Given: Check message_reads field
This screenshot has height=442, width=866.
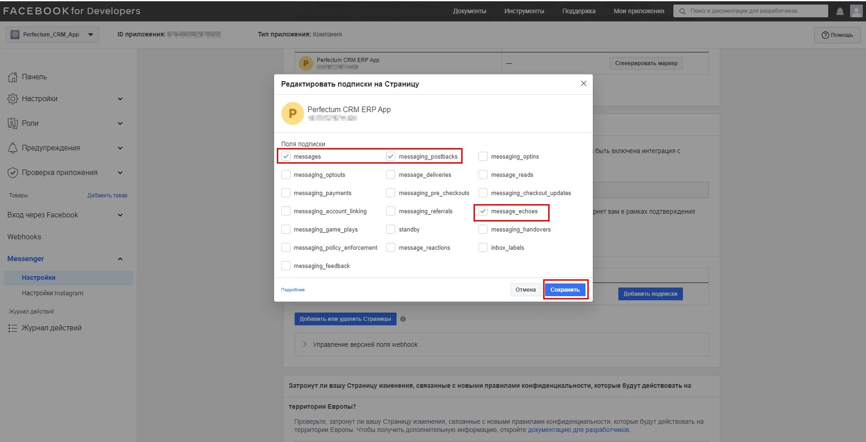Looking at the screenshot, I should 483,175.
